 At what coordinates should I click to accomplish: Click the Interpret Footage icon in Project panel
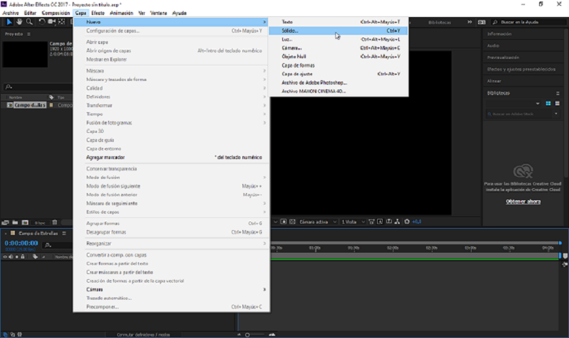point(5,222)
